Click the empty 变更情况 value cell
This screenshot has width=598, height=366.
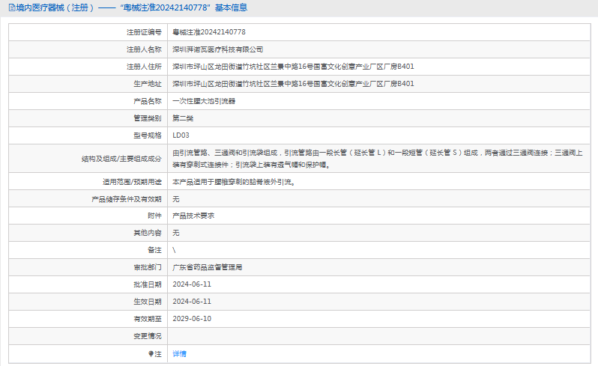(379, 336)
